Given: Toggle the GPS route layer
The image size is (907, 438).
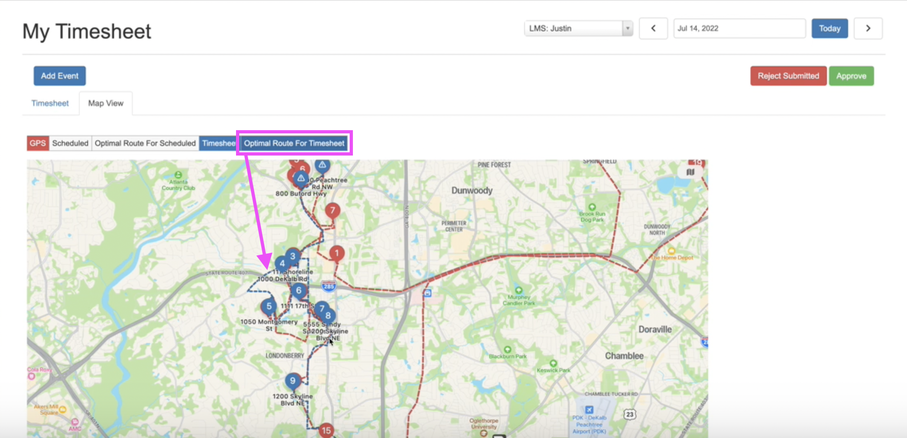Looking at the screenshot, I should 38,143.
